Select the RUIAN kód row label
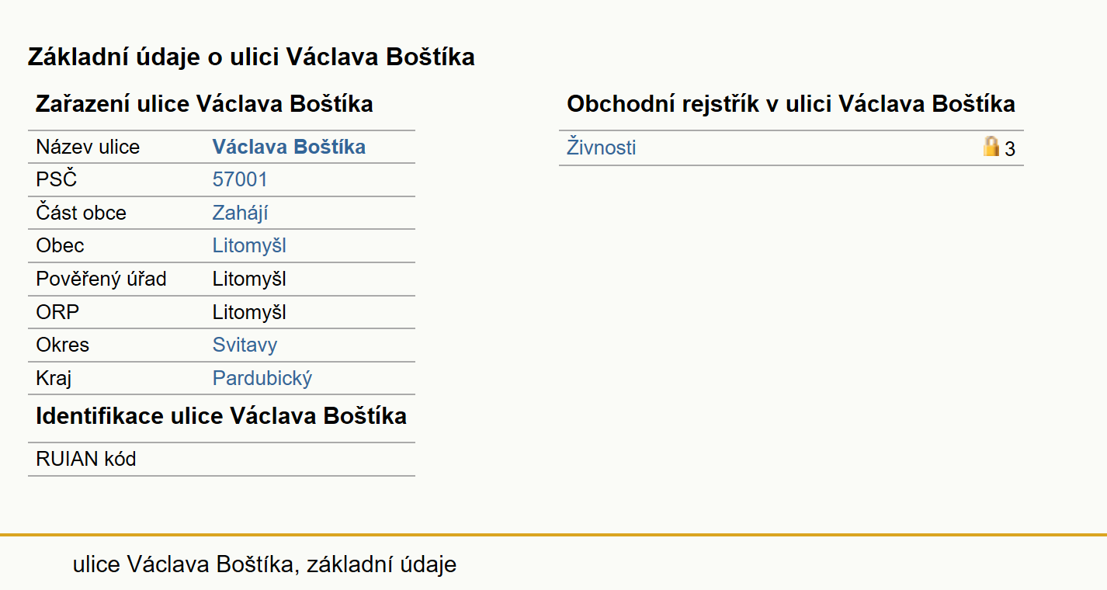The image size is (1107, 590). click(x=86, y=460)
